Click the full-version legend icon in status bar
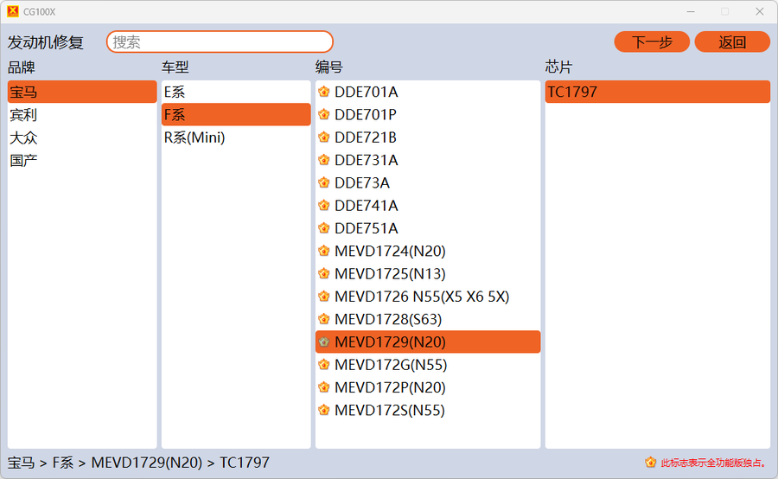Screen dimensions: 778x479 point(651,463)
